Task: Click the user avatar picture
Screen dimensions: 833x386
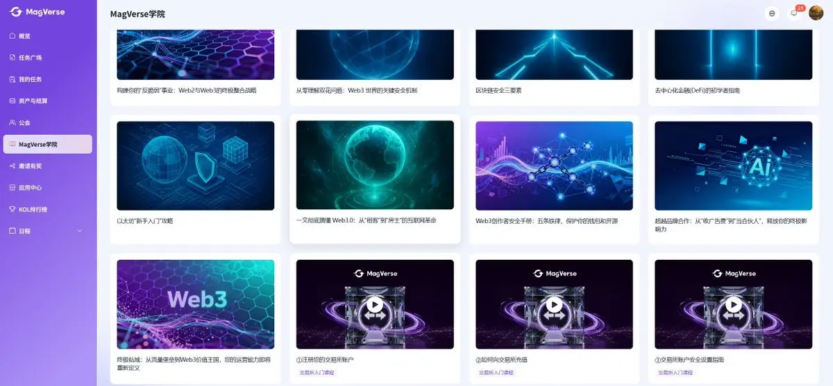Action: coord(816,12)
